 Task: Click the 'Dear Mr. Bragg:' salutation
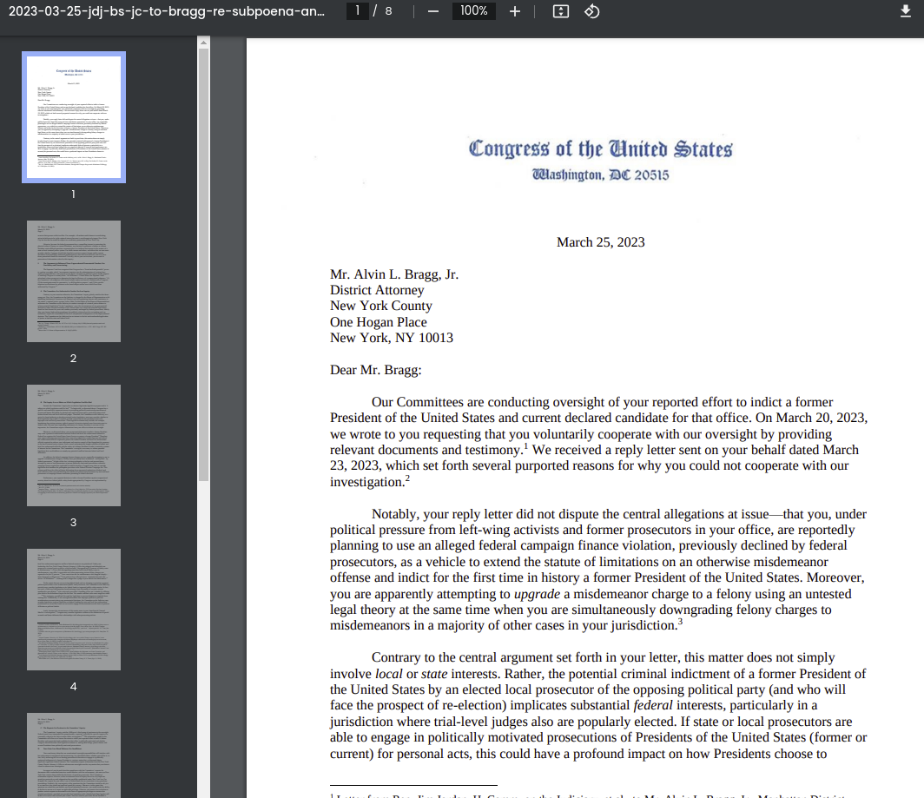(x=376, y=370)
